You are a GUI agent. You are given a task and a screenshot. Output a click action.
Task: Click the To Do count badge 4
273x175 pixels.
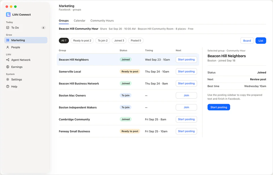43,28
